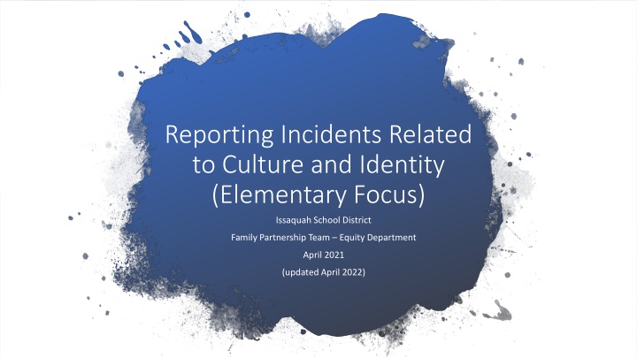Click the 'April 2021' date text

click(x=324, y=255)
